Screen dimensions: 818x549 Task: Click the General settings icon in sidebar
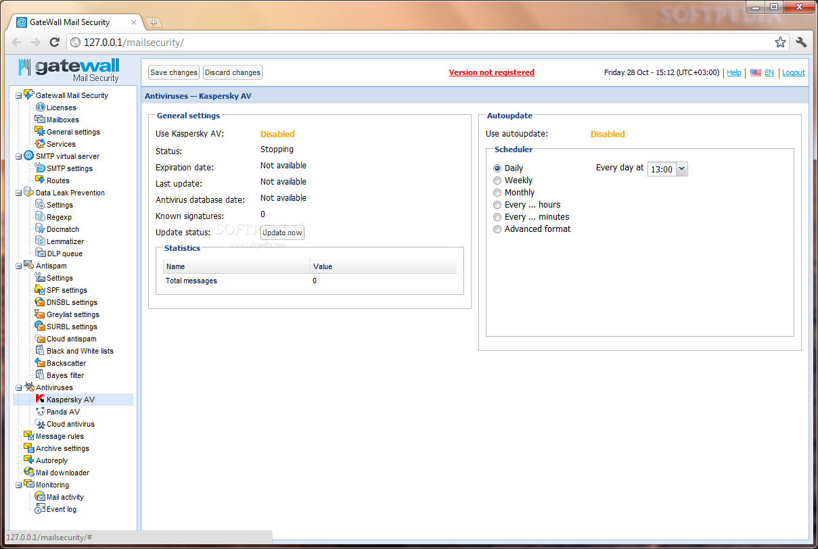40,132
